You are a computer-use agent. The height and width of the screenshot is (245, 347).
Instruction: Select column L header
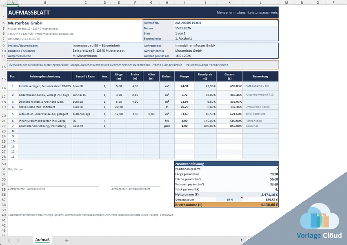260,2
